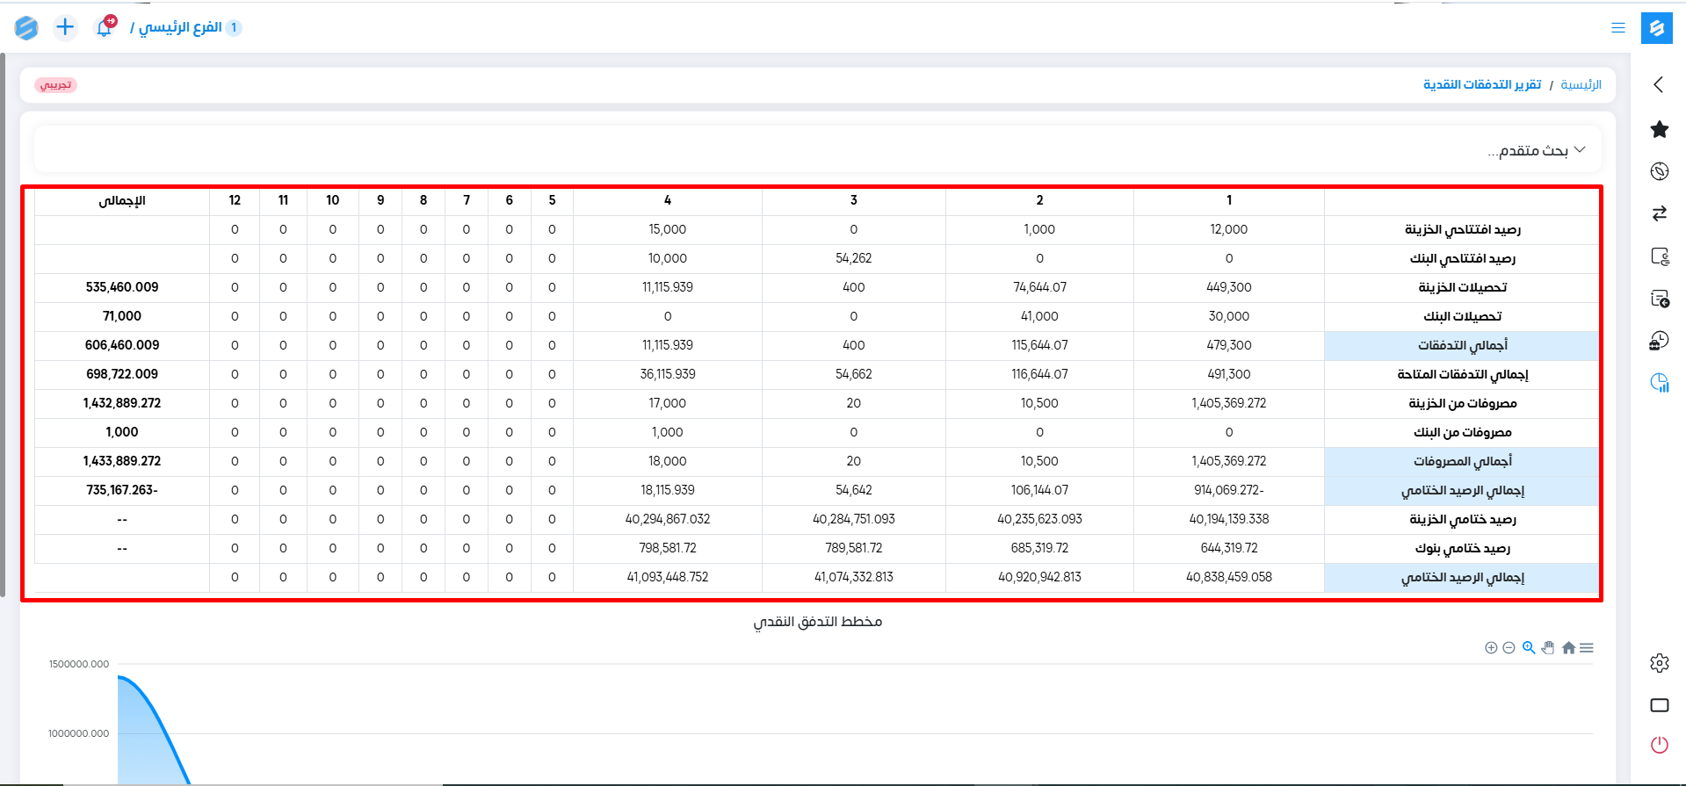The height and width of the screenshot is (786, 1686).
Task: Toggle the chart selection zoom tool
Action: coord(1529,648)
